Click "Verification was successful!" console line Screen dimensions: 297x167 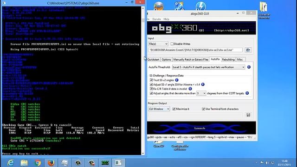point(26,148)
